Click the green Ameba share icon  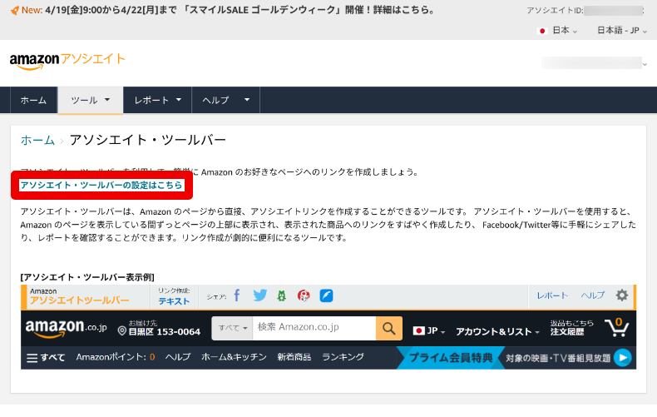[x=282, y=295]
